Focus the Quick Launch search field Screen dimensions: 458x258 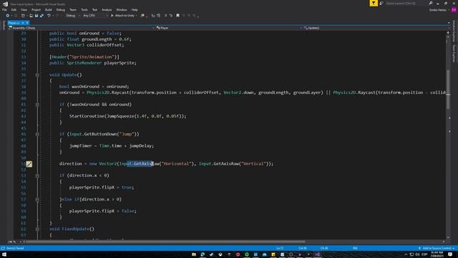tap(406, 3)
